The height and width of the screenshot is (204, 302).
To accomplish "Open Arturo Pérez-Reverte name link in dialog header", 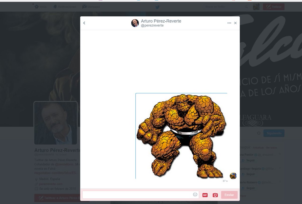I will coord(161,21).
